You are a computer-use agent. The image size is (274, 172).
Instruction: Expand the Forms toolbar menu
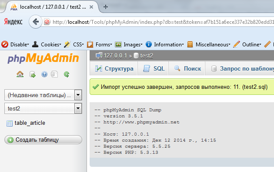[x=104, y=45]
